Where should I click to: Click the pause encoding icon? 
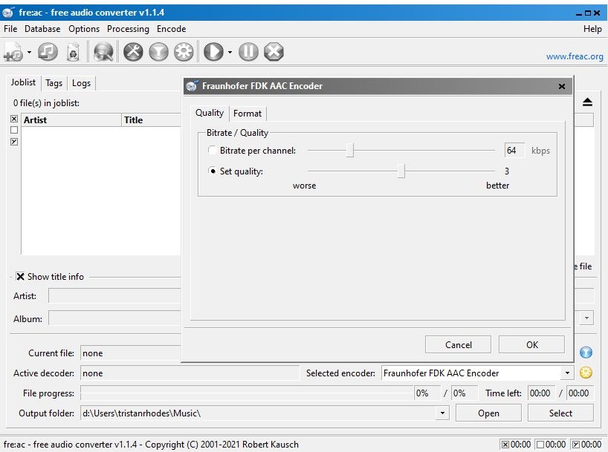[x=248, y=51]
